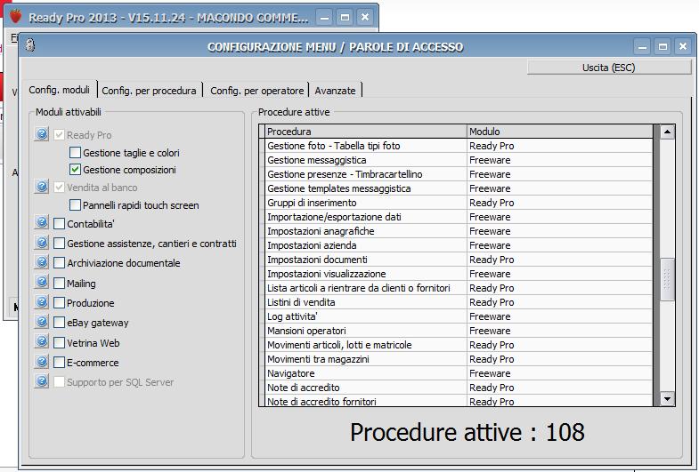Image resolution: width=699 pixels, height=472 pixels.
Task: Click the padlock icon in configuration window title
Action: [x=30, y=45]
